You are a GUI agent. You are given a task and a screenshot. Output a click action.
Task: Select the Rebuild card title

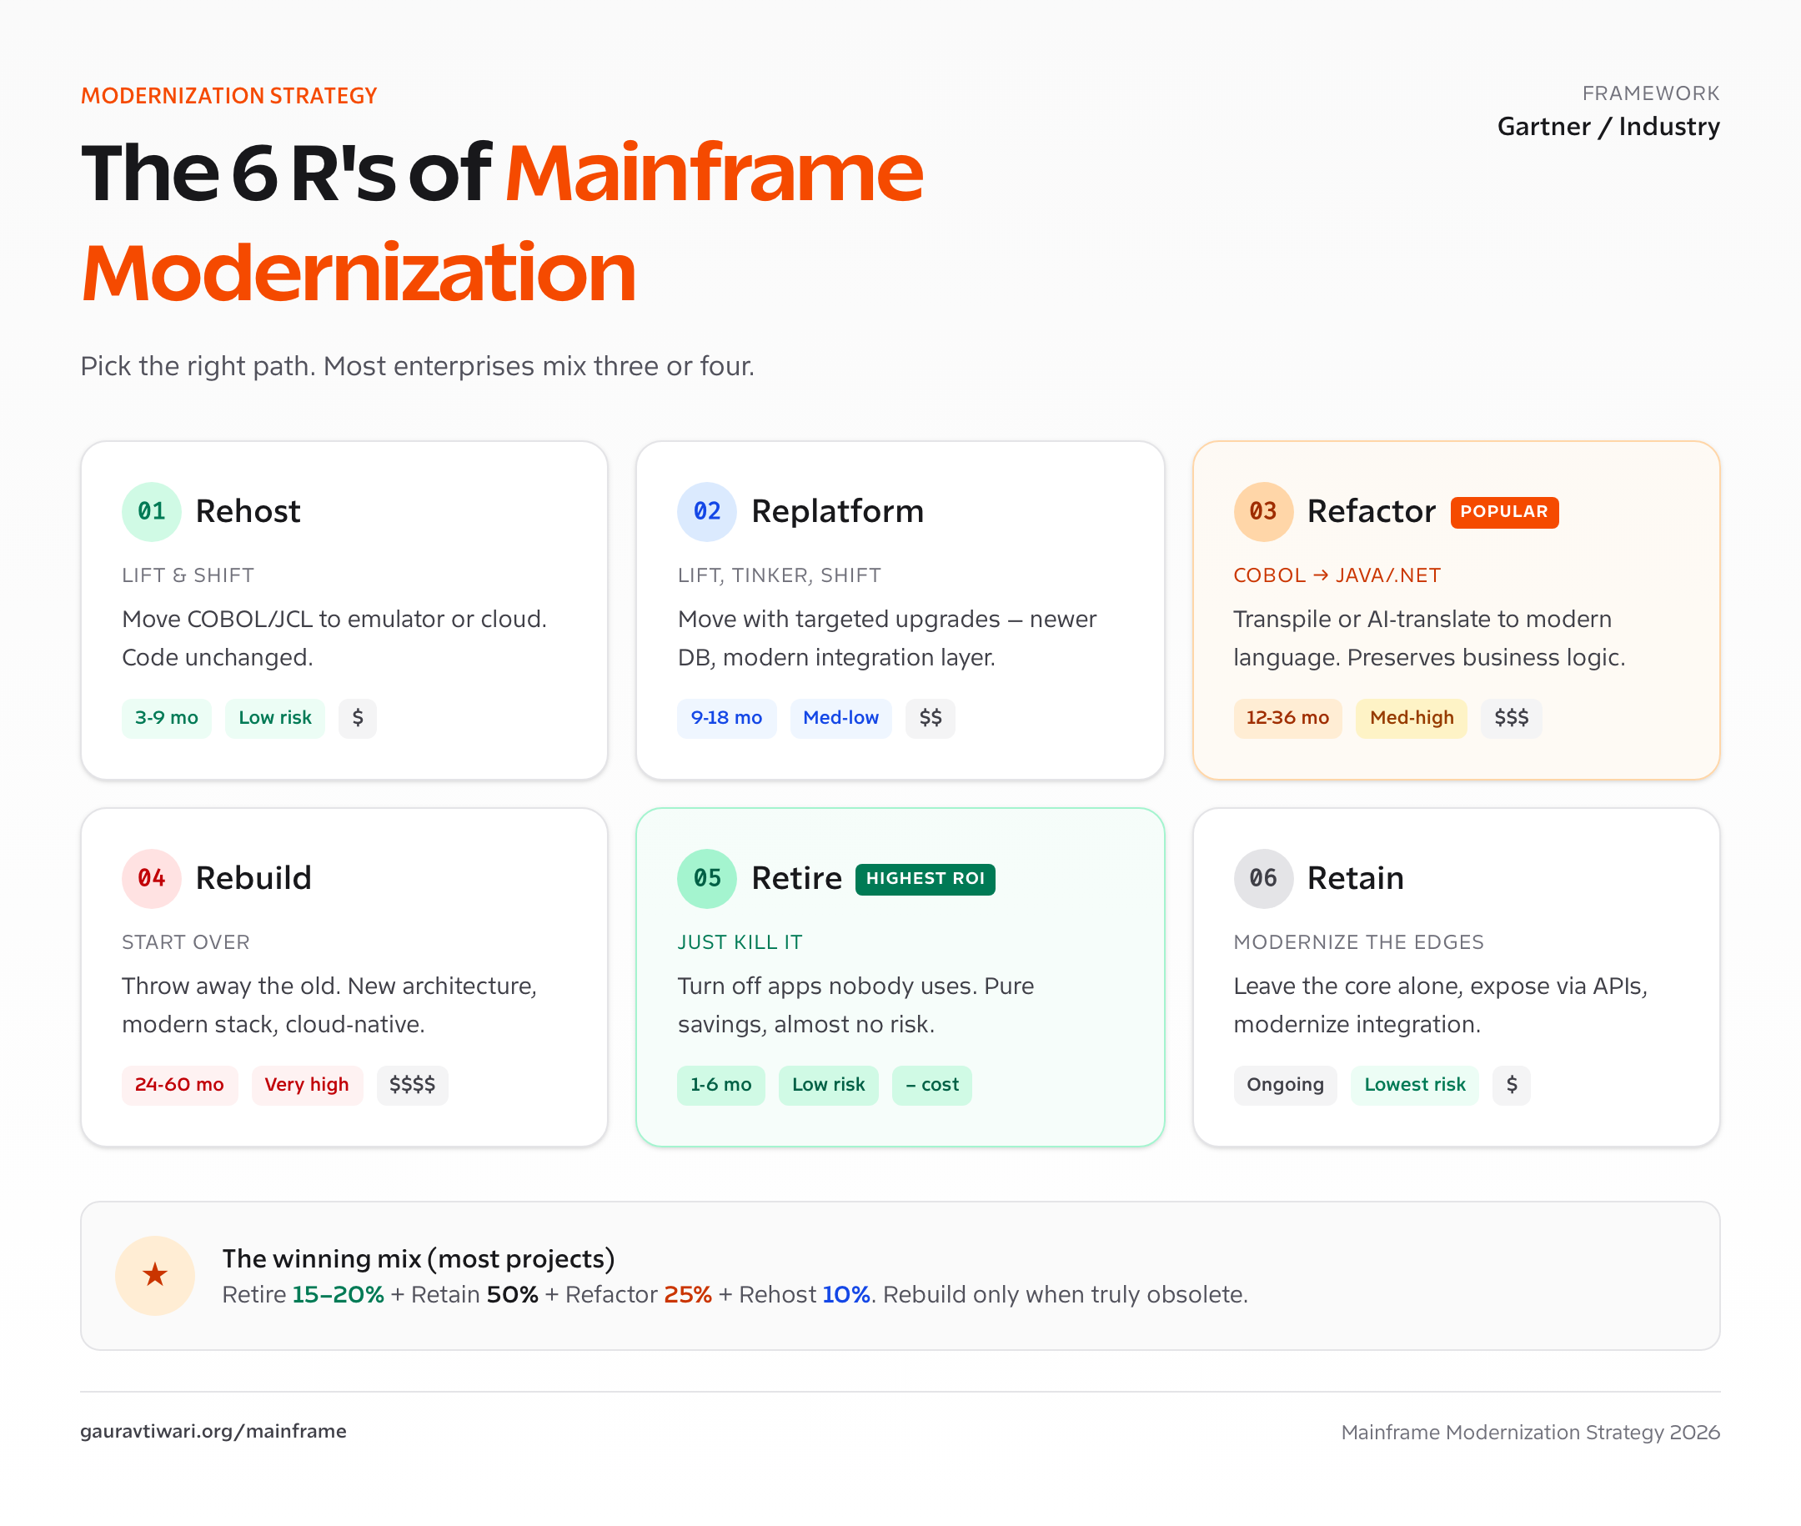pyautogui.click(x=253, y=878)
